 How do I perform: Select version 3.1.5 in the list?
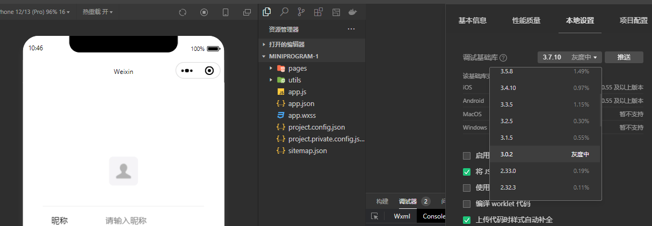pos(544,138)
